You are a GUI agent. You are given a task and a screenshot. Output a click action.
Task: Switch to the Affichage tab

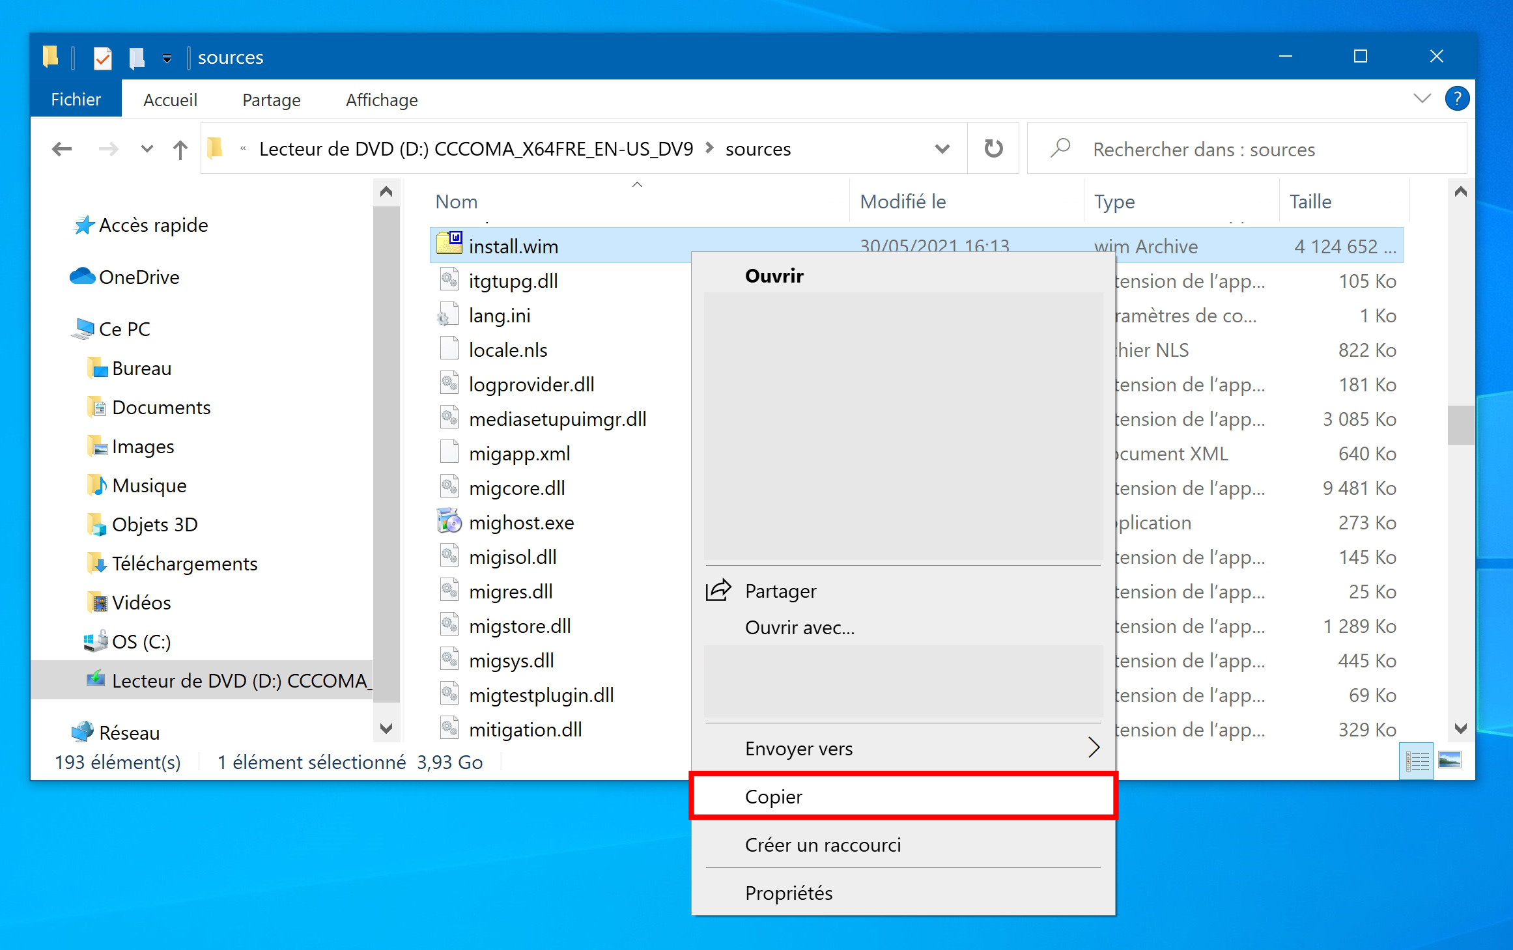pyautogui.click(x=382, y=100)
